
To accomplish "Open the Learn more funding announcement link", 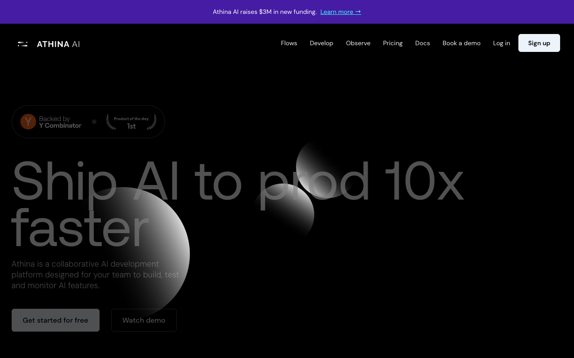I will coord(340,12).
